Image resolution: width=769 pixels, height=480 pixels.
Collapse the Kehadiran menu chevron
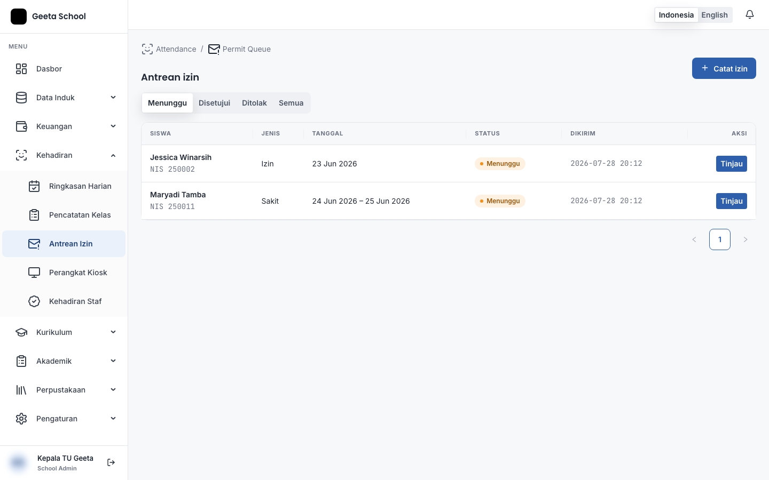pyautogui.click(x=113, y=155)
